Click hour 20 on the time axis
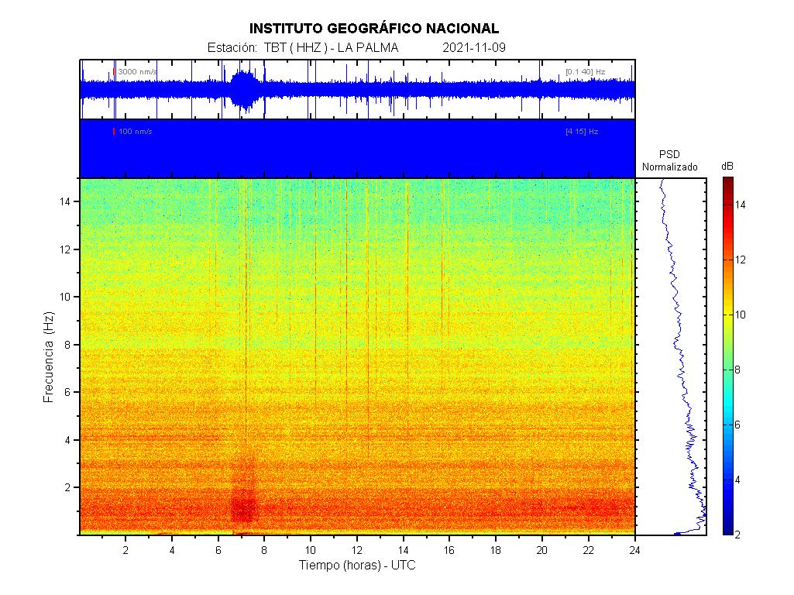Image resolution: width=794 pixels, height=595 pixels. pyautogui.click(x=542, y=549)
